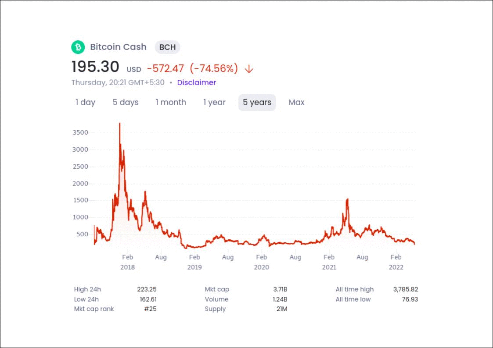The image size is (493, 348).
Task: Select the 1 day range tab
Action: click(85, 102)
